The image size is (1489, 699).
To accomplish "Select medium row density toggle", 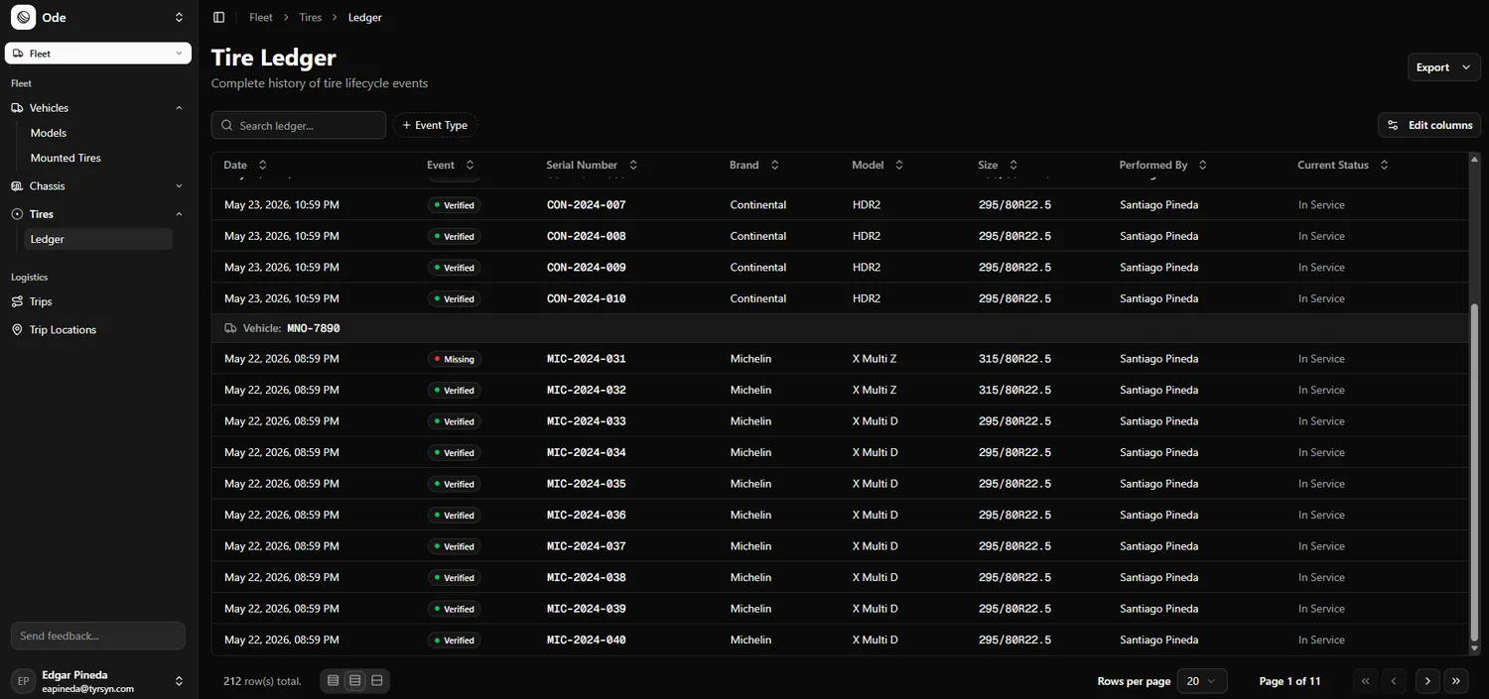I will (355, 681).
